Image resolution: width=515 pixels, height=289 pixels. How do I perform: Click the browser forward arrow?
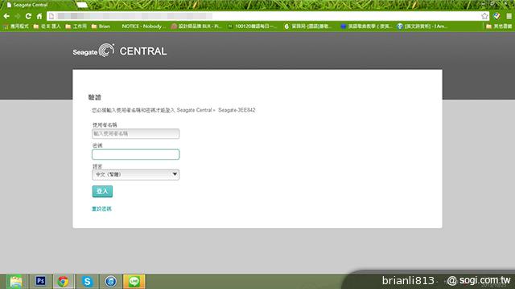pyautogui.click(x=18, y=16)
